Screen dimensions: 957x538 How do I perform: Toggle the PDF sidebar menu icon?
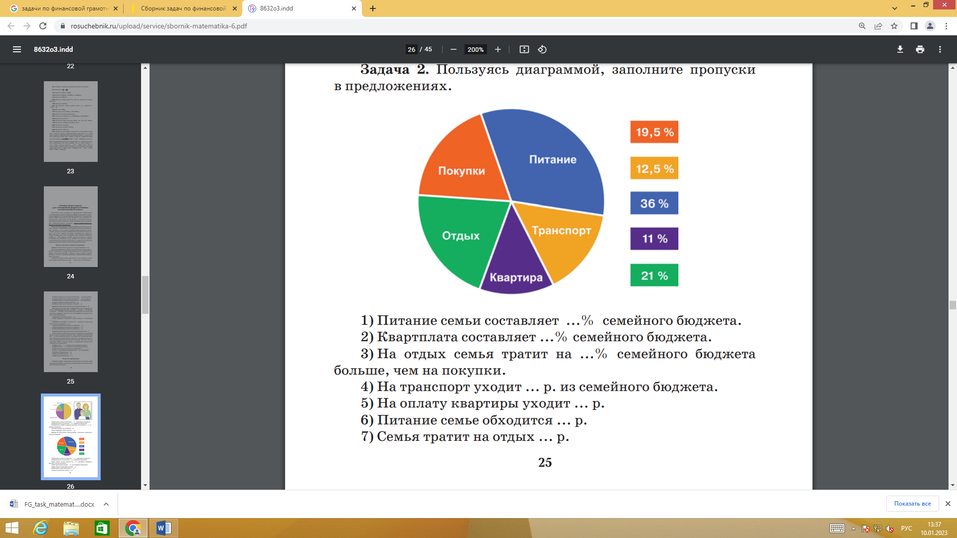(17, 49)
